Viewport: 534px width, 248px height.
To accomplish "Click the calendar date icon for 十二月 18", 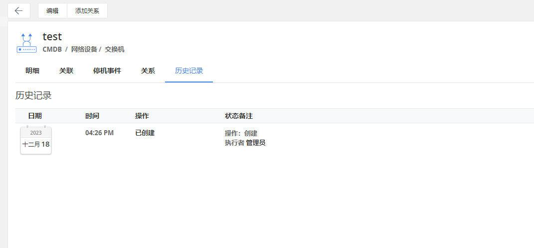I will [x=36, y=140].
